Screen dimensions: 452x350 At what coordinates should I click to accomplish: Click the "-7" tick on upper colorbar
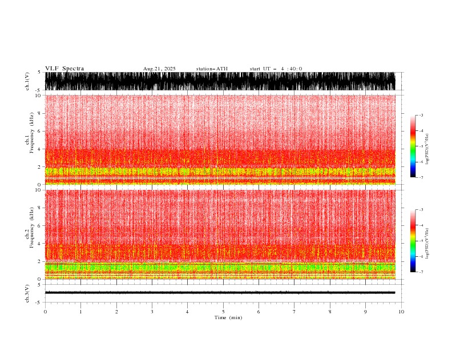[x=421, y=177]
